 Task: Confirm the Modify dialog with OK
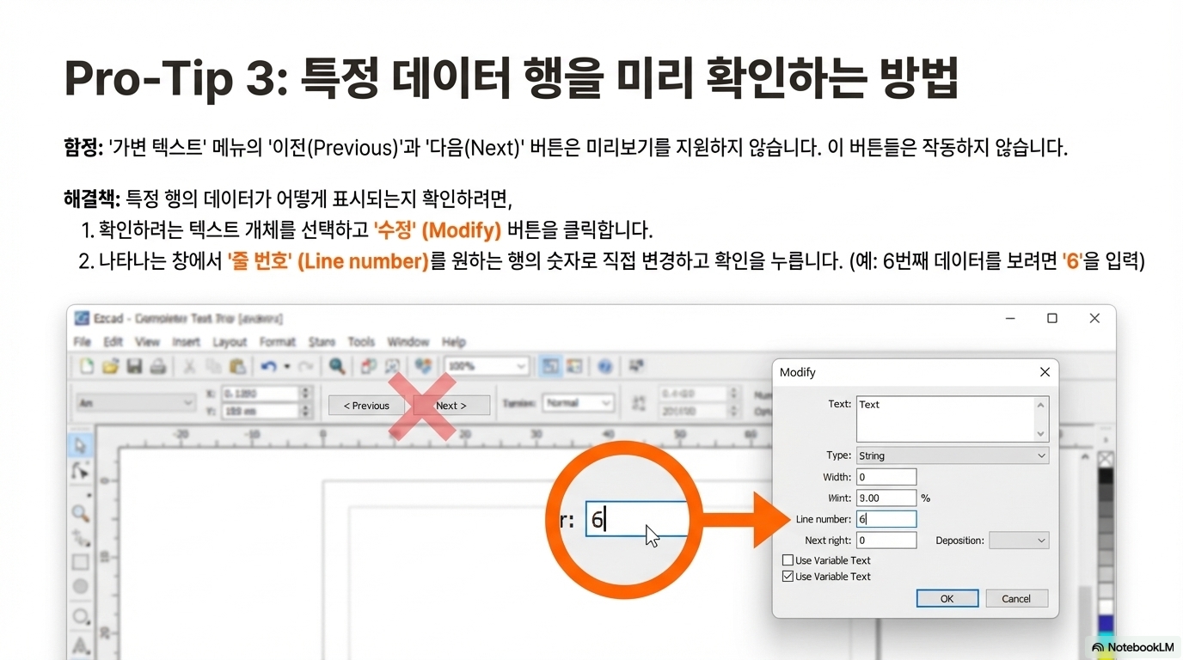947,599
